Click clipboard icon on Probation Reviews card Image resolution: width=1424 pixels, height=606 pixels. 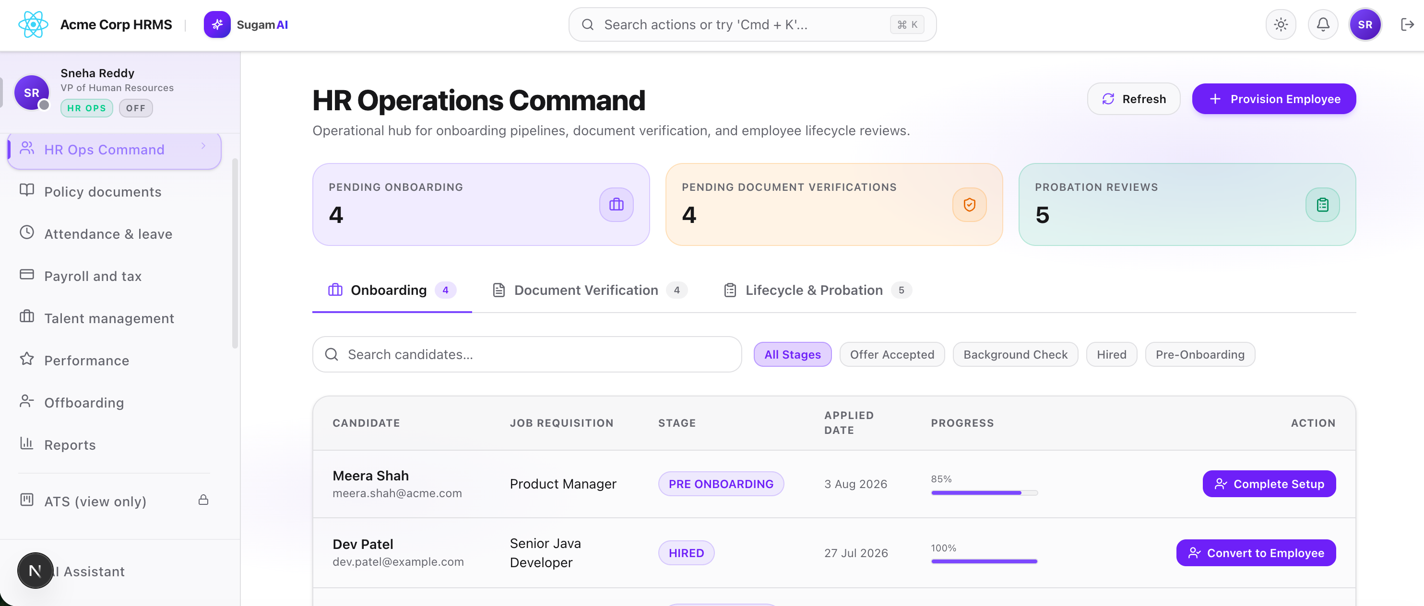tap(1322, 205)
